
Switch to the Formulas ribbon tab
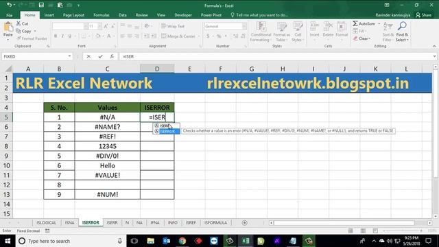[102, 15]
